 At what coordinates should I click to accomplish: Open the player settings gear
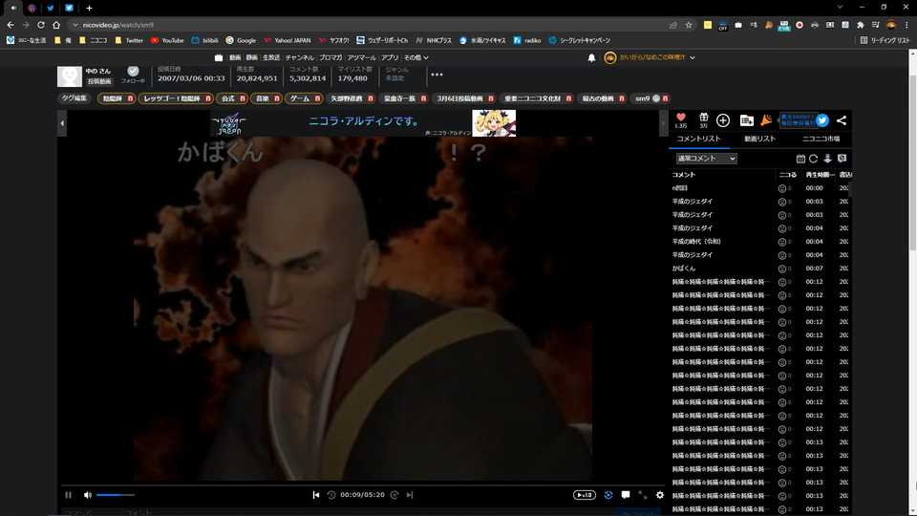click(660, 495)
